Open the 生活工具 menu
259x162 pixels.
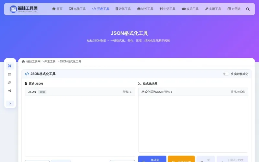[x=167, y=9]
